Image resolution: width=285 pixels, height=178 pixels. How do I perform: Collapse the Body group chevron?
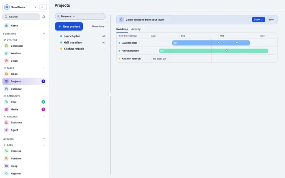pyautogui.click(x=44, y=145)
